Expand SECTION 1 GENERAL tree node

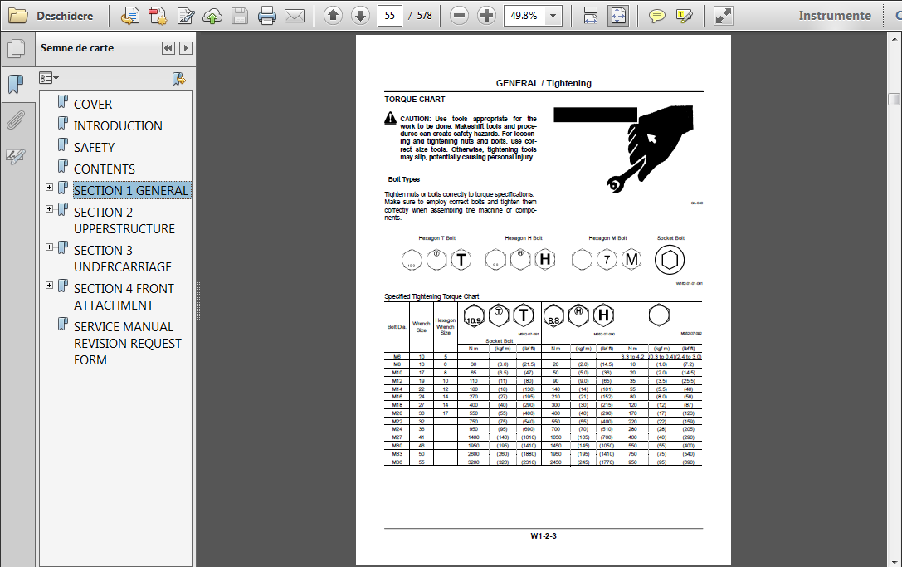(50, 187)
